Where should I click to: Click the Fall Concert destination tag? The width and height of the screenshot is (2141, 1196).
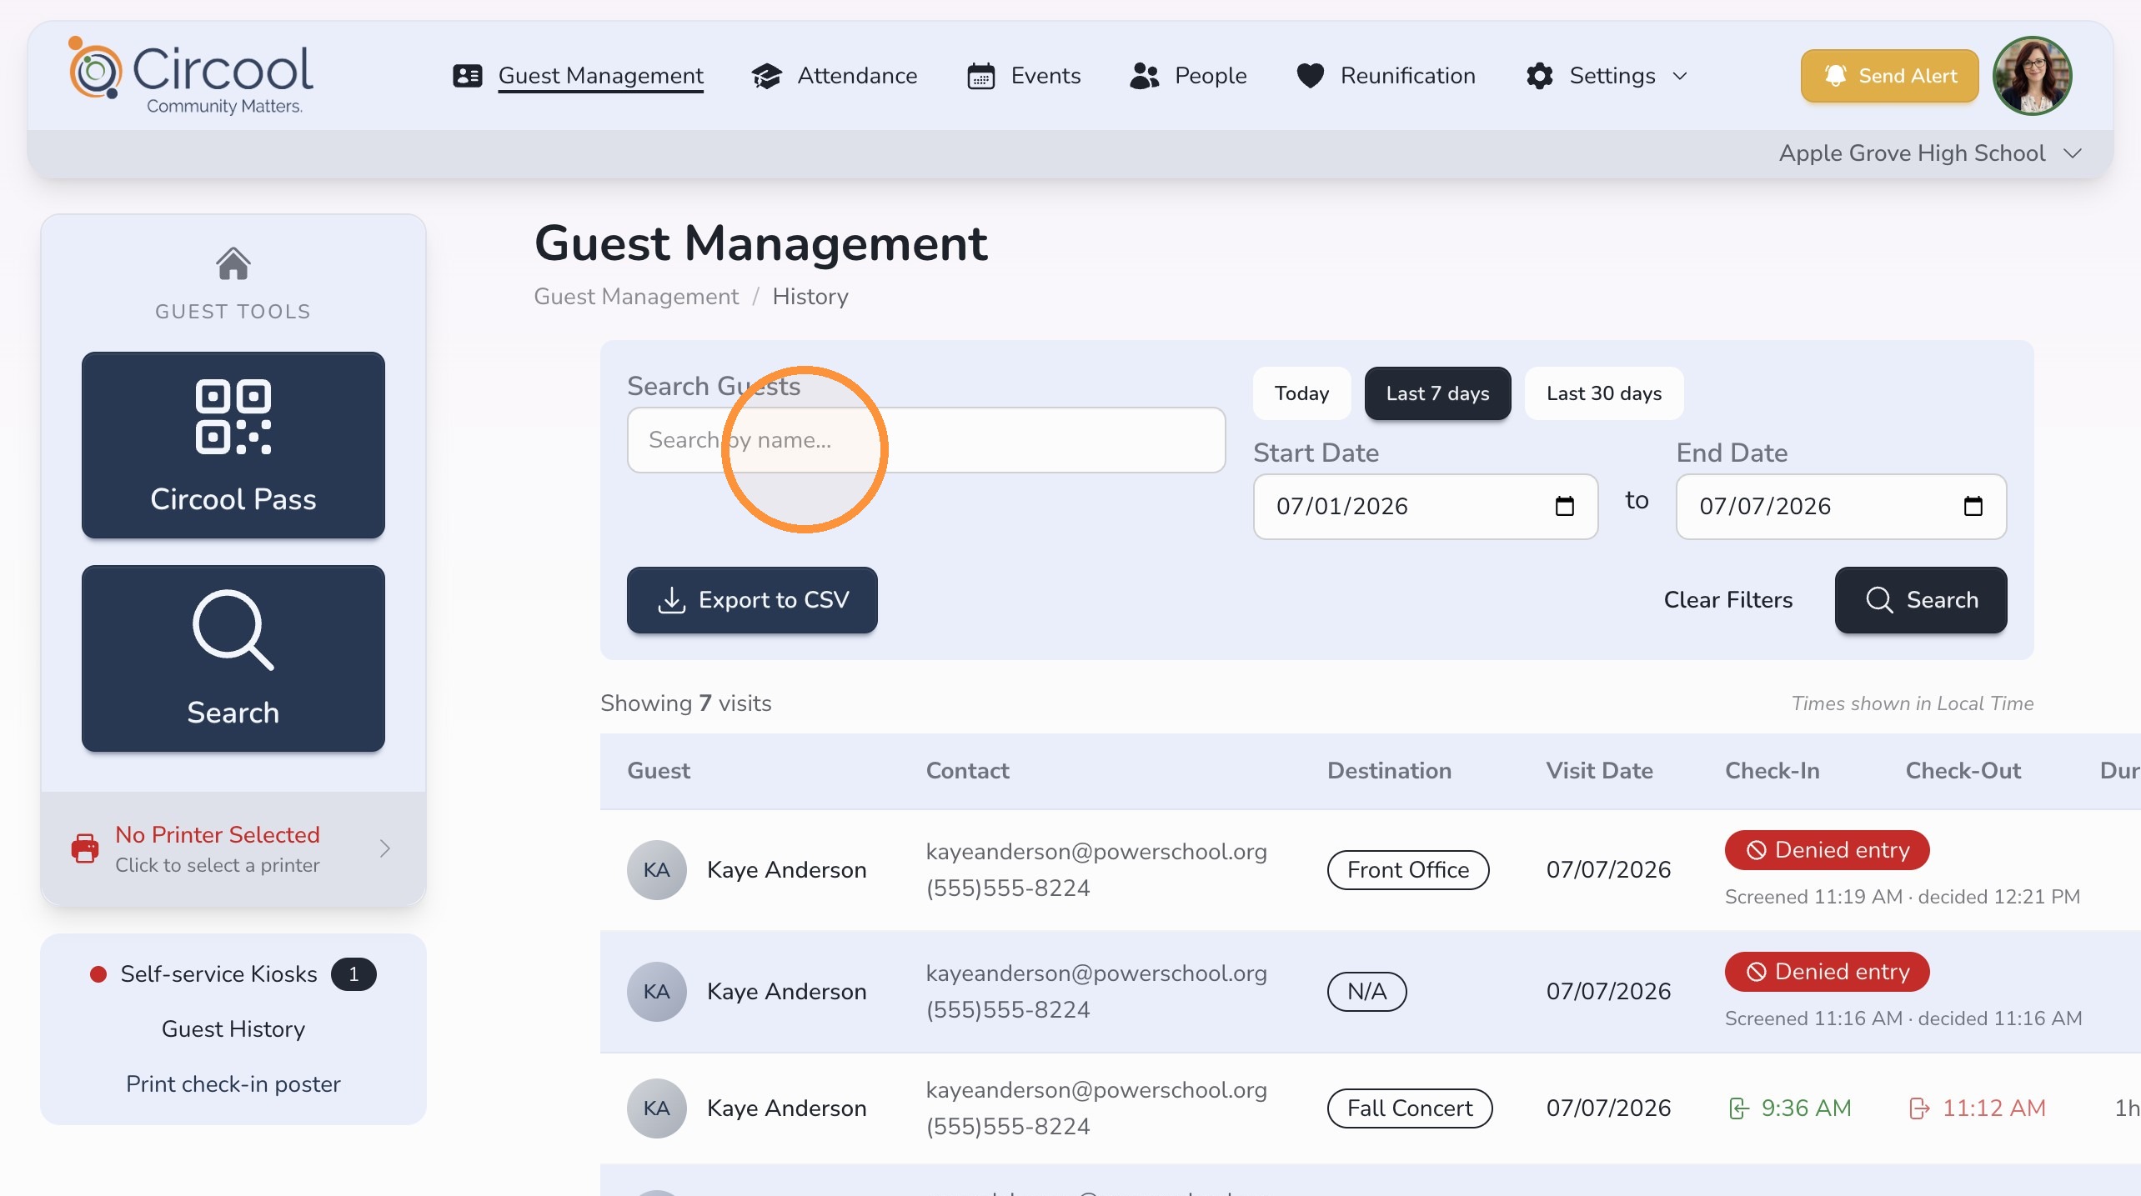[1410, 1108]
